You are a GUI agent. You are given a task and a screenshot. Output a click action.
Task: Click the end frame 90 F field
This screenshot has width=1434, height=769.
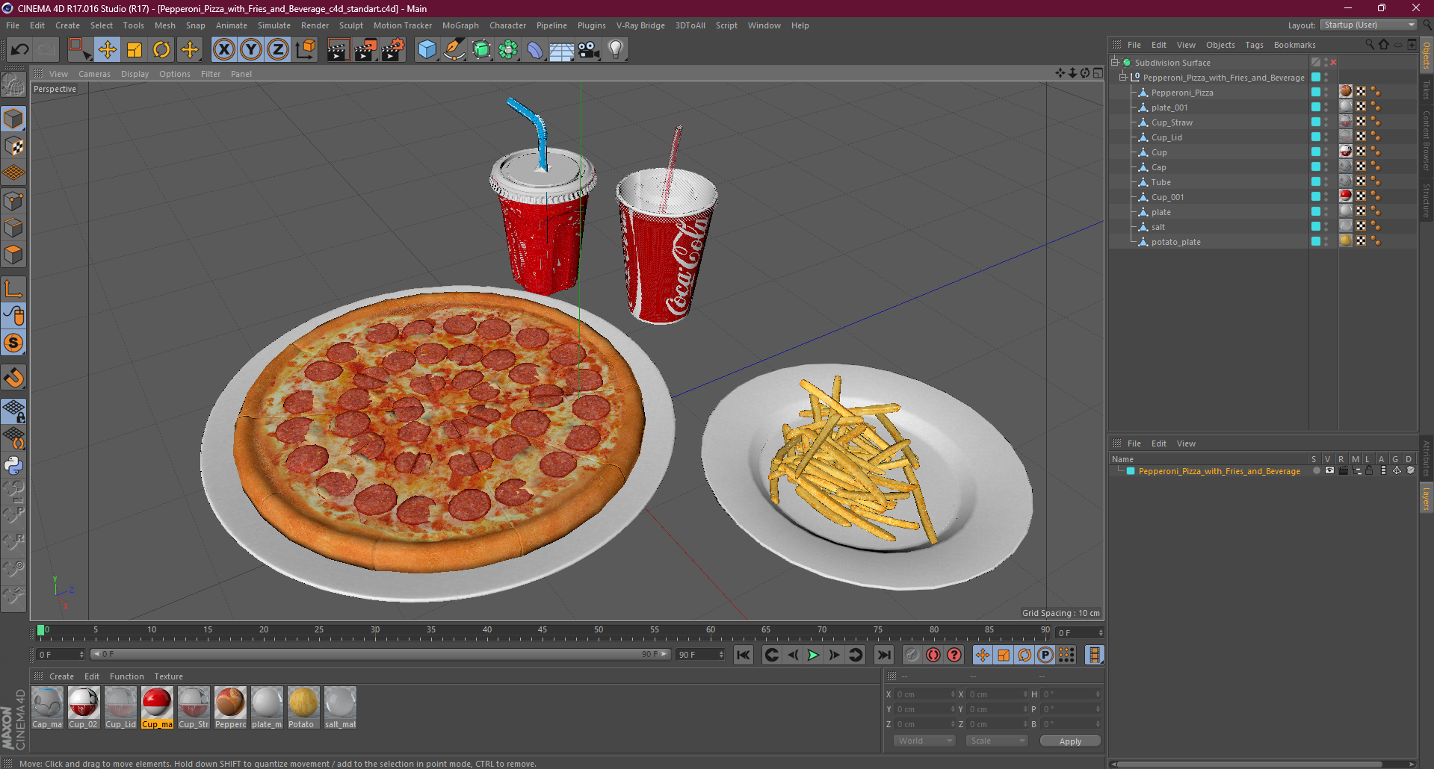coord(699,655)
